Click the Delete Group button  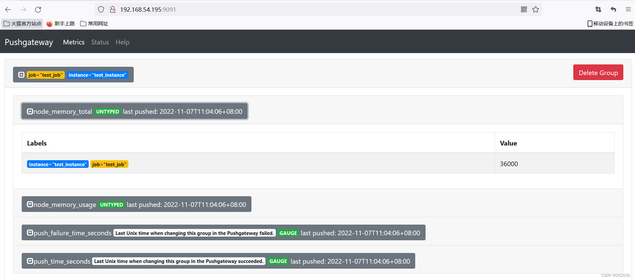(598, 72)
